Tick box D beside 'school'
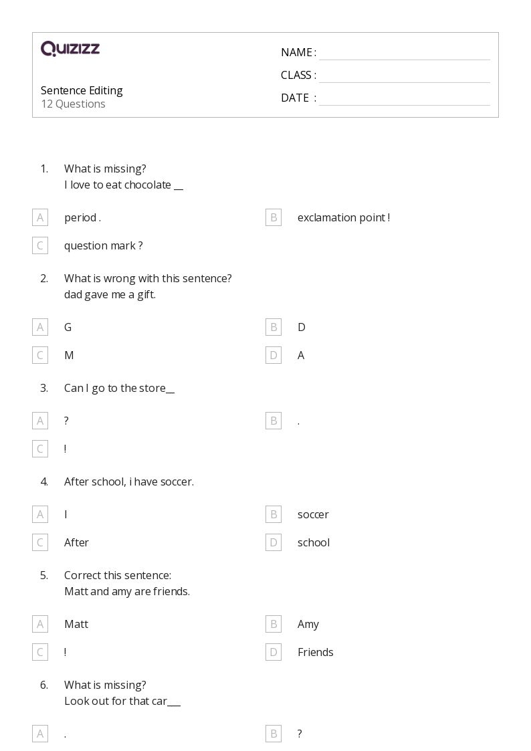This screenshot has width=531, height=751. [x=274, y=542]
